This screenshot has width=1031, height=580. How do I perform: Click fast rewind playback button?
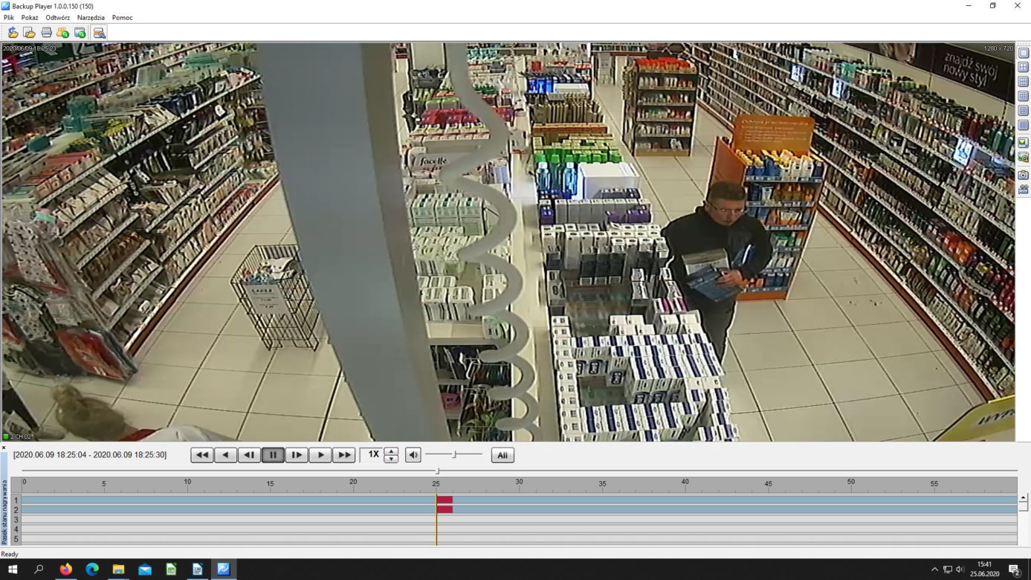[202, 455]
